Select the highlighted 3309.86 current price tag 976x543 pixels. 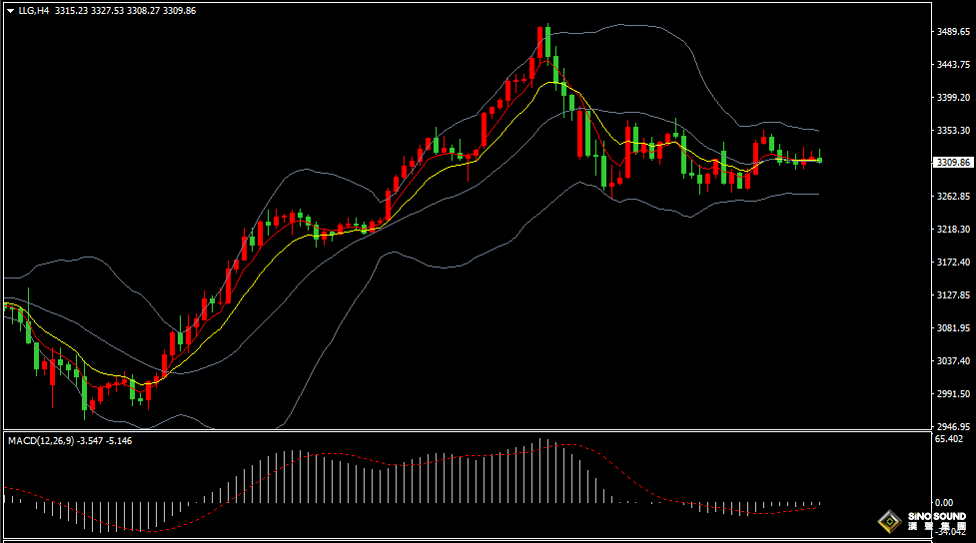click(953, 163)
